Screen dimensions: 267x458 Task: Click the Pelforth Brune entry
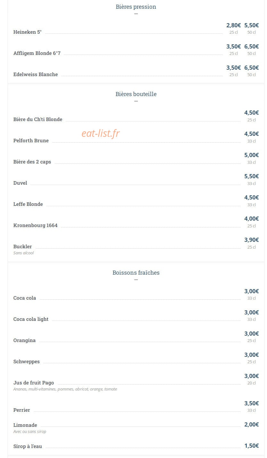click(31, 141)
